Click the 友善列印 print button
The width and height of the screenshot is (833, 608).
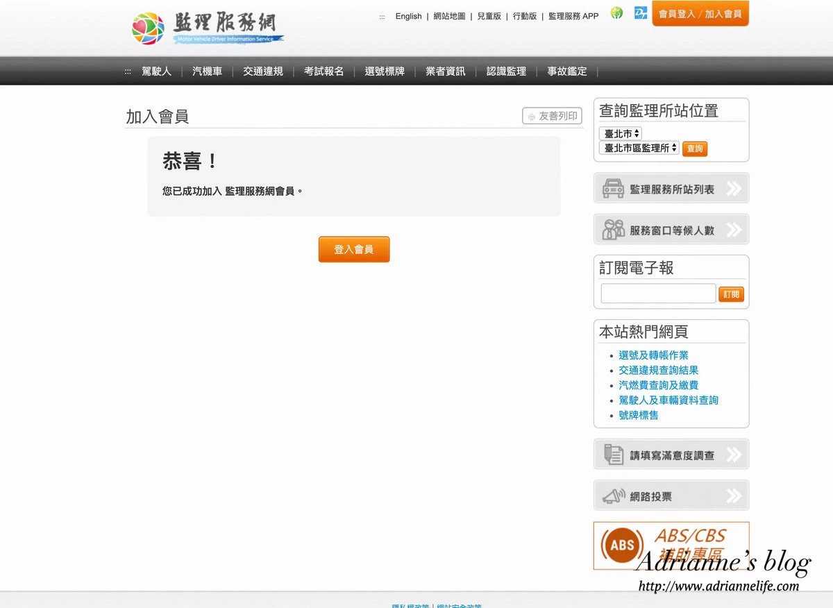553,117
